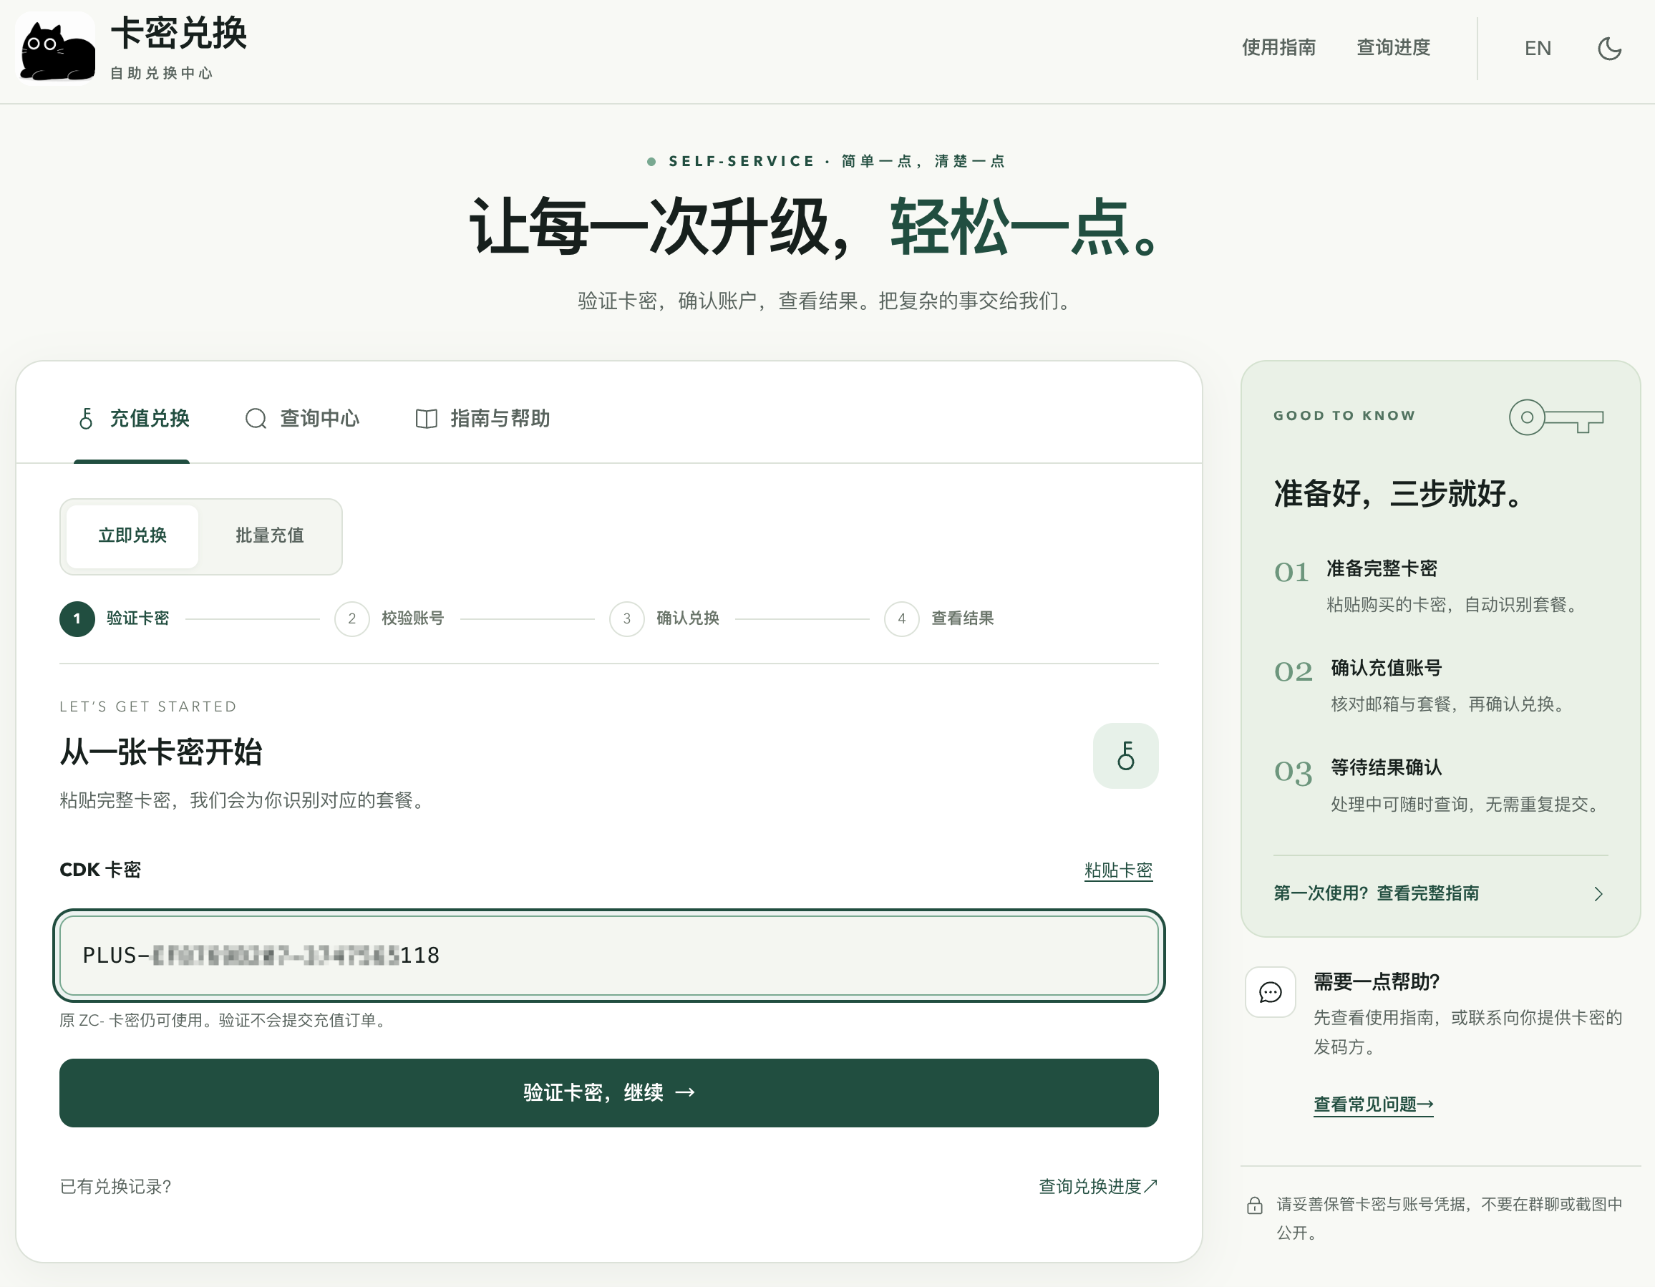Image resolution: width=1655 pixels, height=1287 pixels.
Task: Focus the CDK 卡密 input field
Action: click(x=609, y=955)
